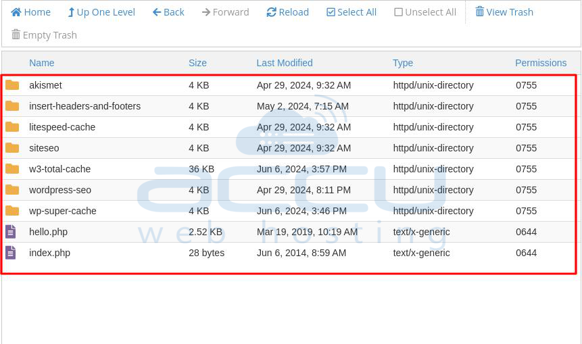Viewport: 582px width, 344px height.
Task: Select the siteseo folder icon
Action: point(12,148)
